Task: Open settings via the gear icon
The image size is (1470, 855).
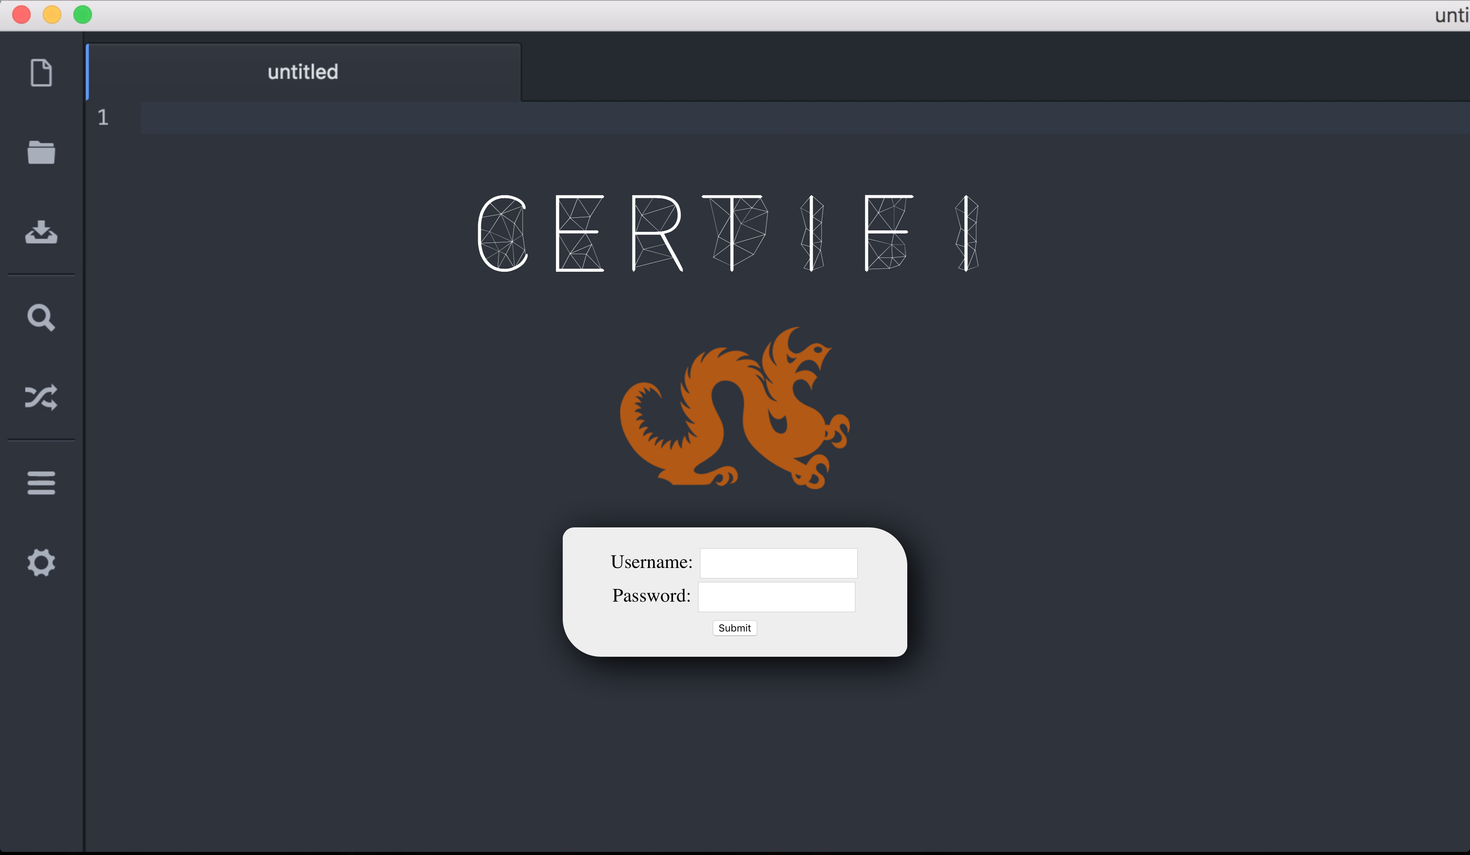Action: (41, 563)
